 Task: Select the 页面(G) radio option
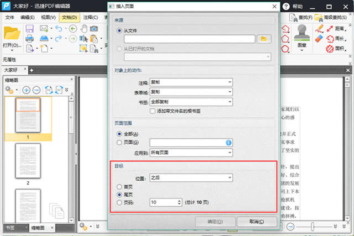click(x=119, y=143)
